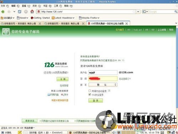Click the @ stamp mailbox logo
This screenshot has width=178, height=134.
point(6,32)
